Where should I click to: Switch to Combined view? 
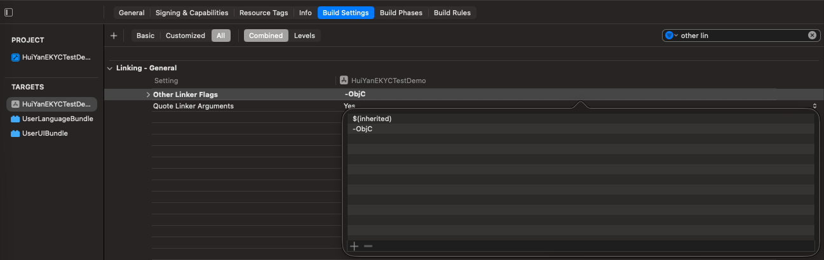(266, 36)
